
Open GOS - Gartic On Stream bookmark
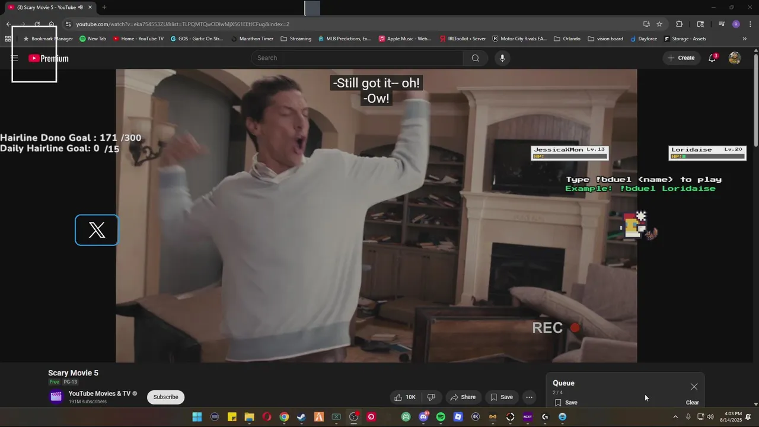click(196, 39)
